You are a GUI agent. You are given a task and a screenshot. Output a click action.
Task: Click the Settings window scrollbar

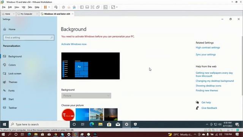coord(242,65)
